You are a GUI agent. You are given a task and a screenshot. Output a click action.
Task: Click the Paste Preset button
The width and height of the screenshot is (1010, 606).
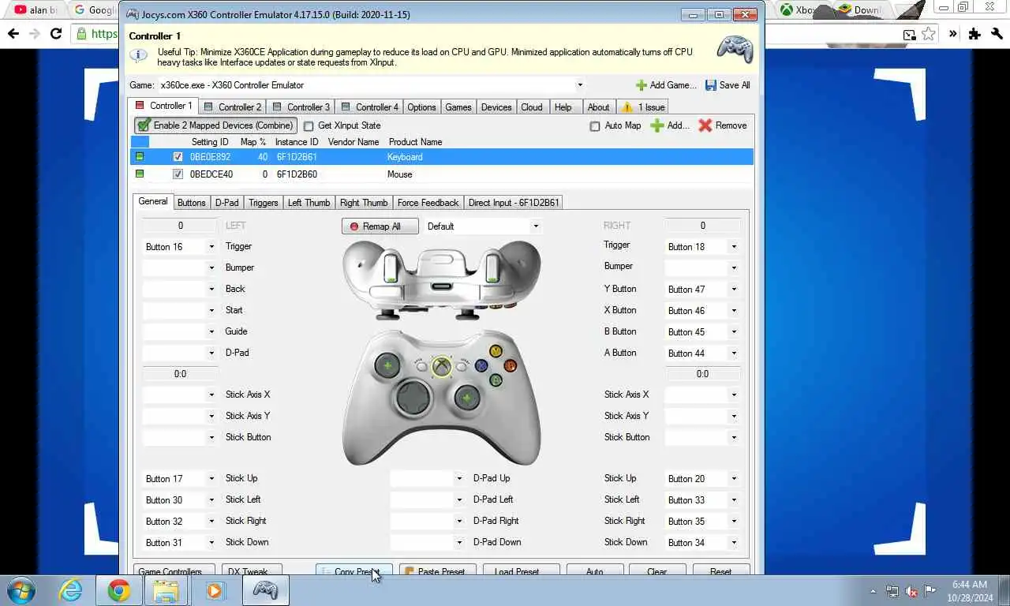(x=437, y=571)
